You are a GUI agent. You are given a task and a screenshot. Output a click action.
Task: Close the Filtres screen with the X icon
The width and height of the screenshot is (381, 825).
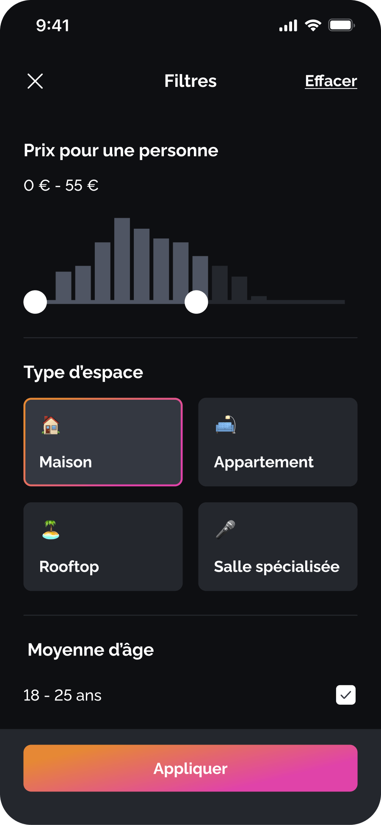[x=35, y=81]
